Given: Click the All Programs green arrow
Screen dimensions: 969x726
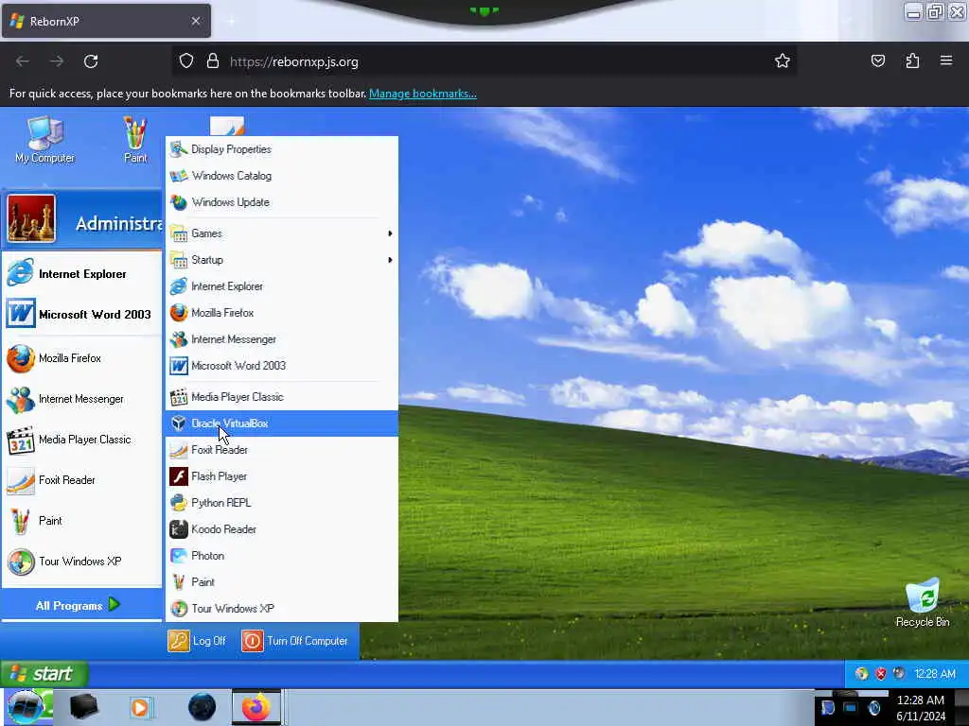Looking at the screenshot, I should [x=115, y=604].
